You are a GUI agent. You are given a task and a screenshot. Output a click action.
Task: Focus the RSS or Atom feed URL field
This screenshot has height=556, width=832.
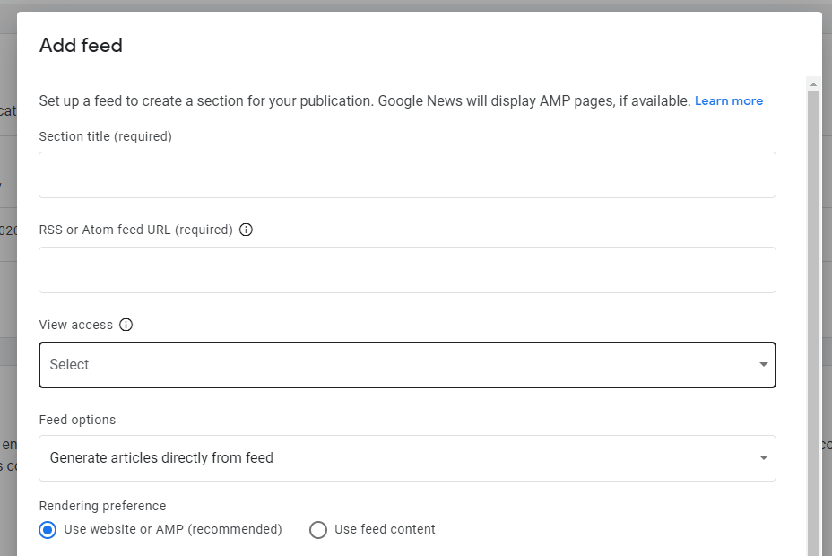pos(407,270)
